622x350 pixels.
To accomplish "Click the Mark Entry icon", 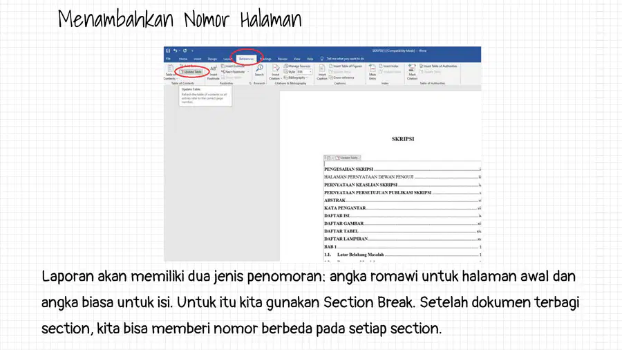I will coord(373,68).
